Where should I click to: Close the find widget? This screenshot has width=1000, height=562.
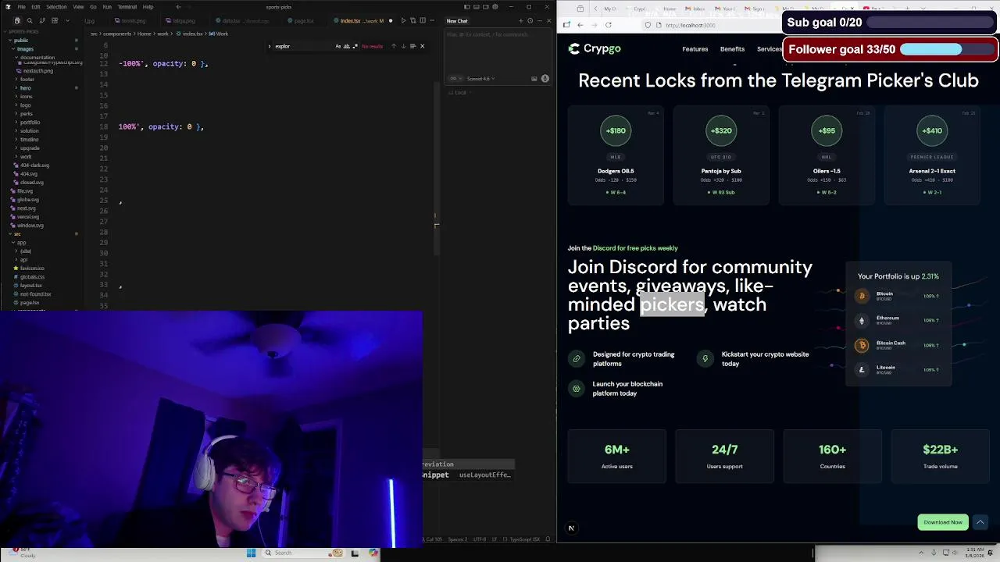pyautogui.click(x=423, y=46)
